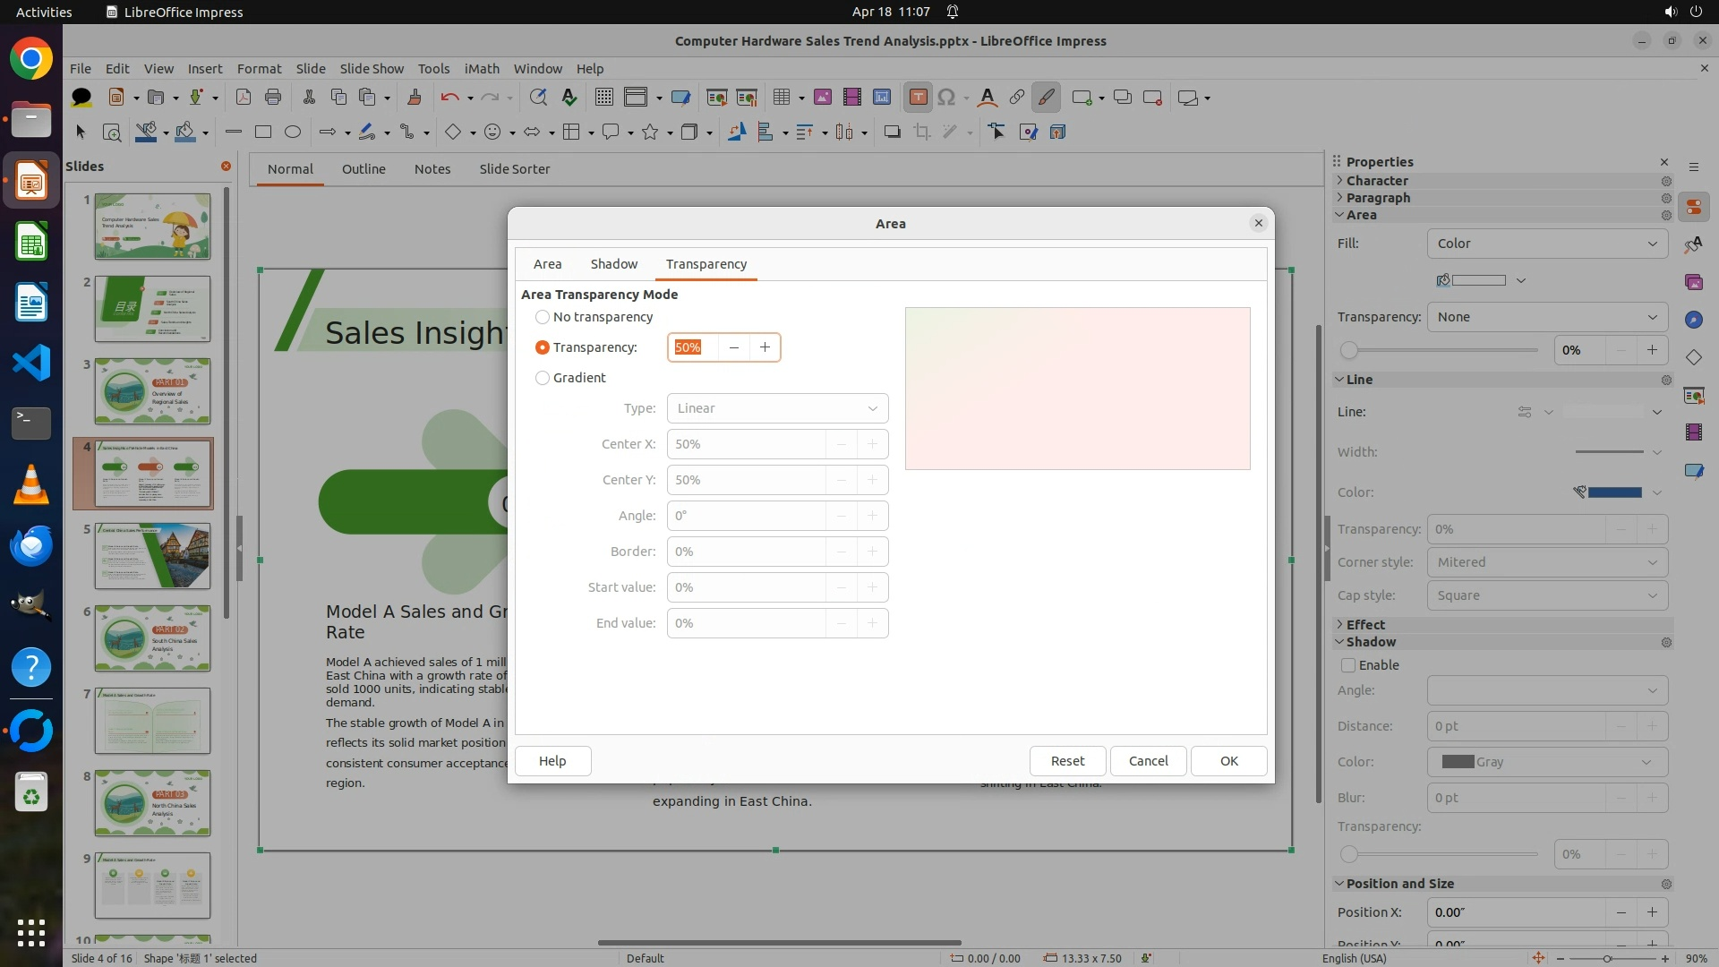Enable the Shadow checkbox in sidebar
This screenshot has width=1719, height=967.
pos(1348,665)
